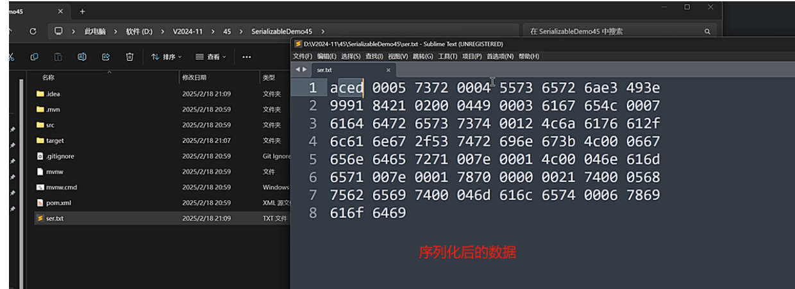Viewport: 795px width, 289px height.
Task: Click the ser.txt Sublime file icon
Action: [x=40, y=219]
